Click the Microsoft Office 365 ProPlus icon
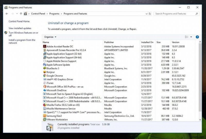The image size is (206, 139). [45, 87]
